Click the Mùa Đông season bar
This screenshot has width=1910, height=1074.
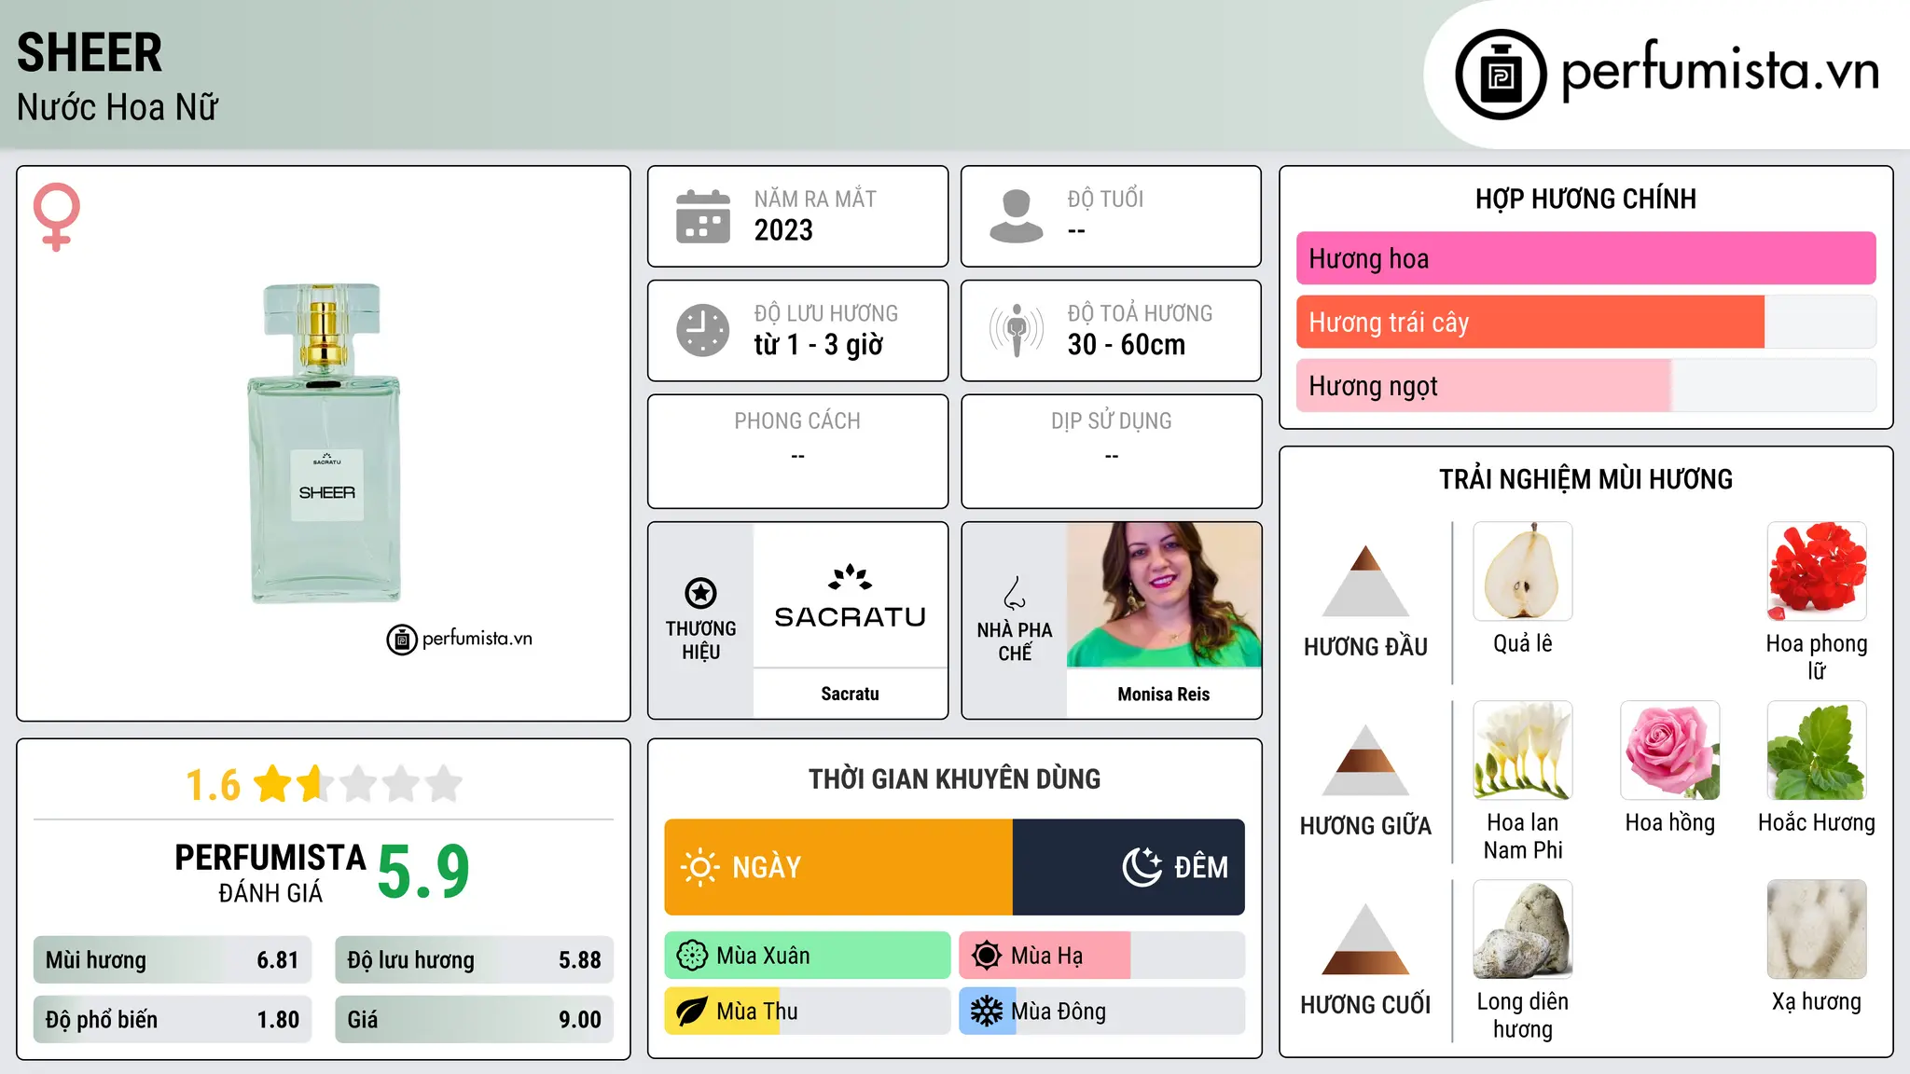click(1102, 1012)
